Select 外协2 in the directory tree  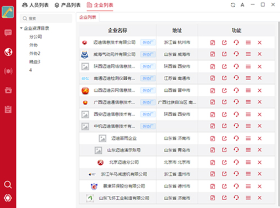click(x=35, y=54)
